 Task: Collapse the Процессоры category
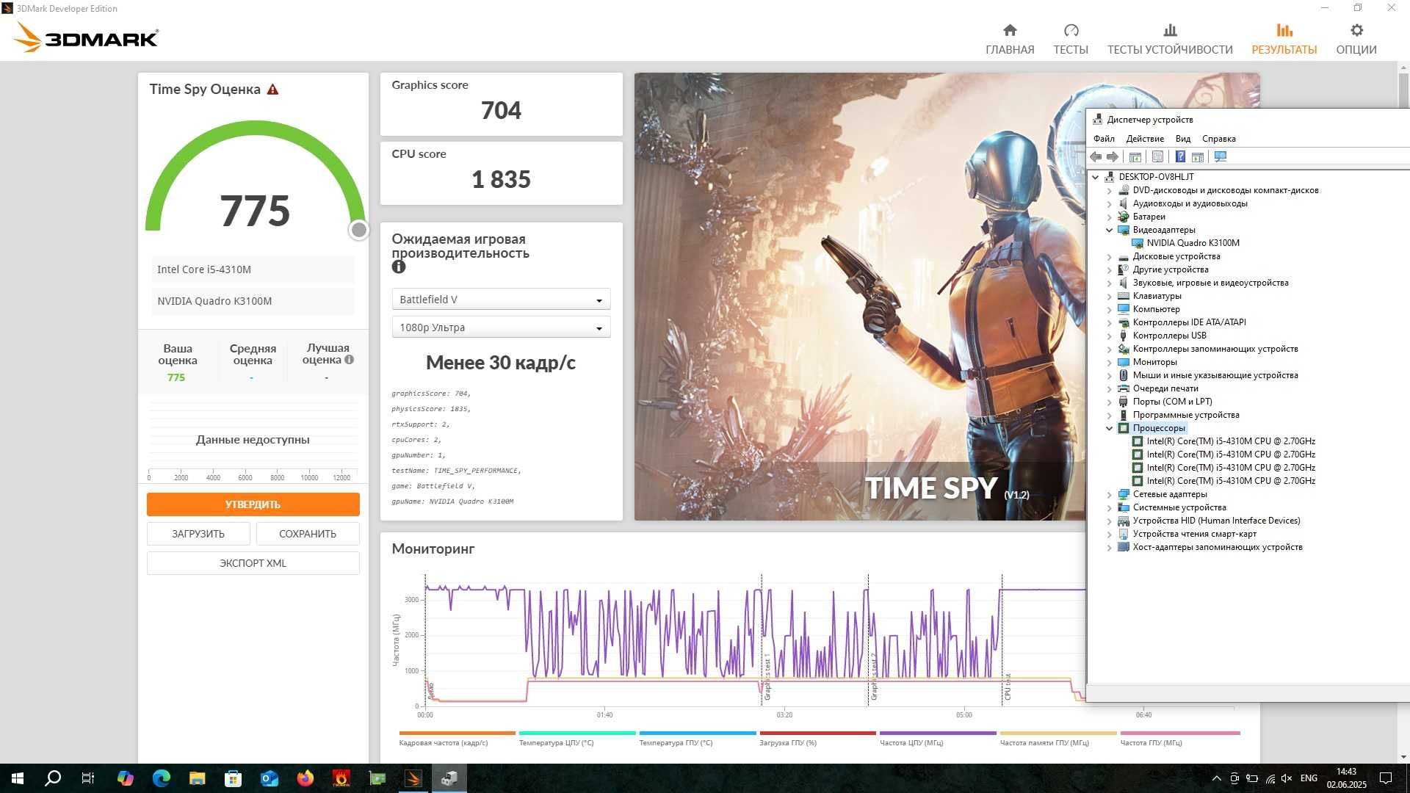(1110, 428)
